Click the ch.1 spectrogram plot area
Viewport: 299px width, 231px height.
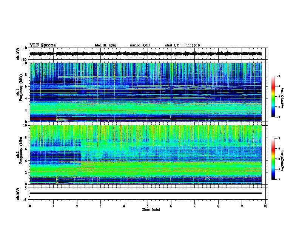point(145,92)
